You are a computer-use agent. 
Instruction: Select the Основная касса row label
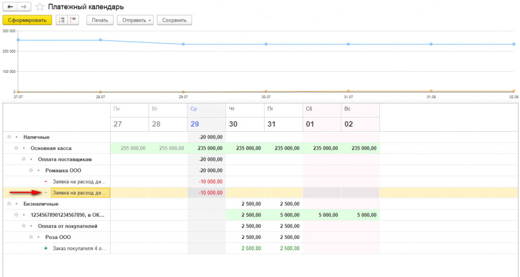[x=51, y=148]
